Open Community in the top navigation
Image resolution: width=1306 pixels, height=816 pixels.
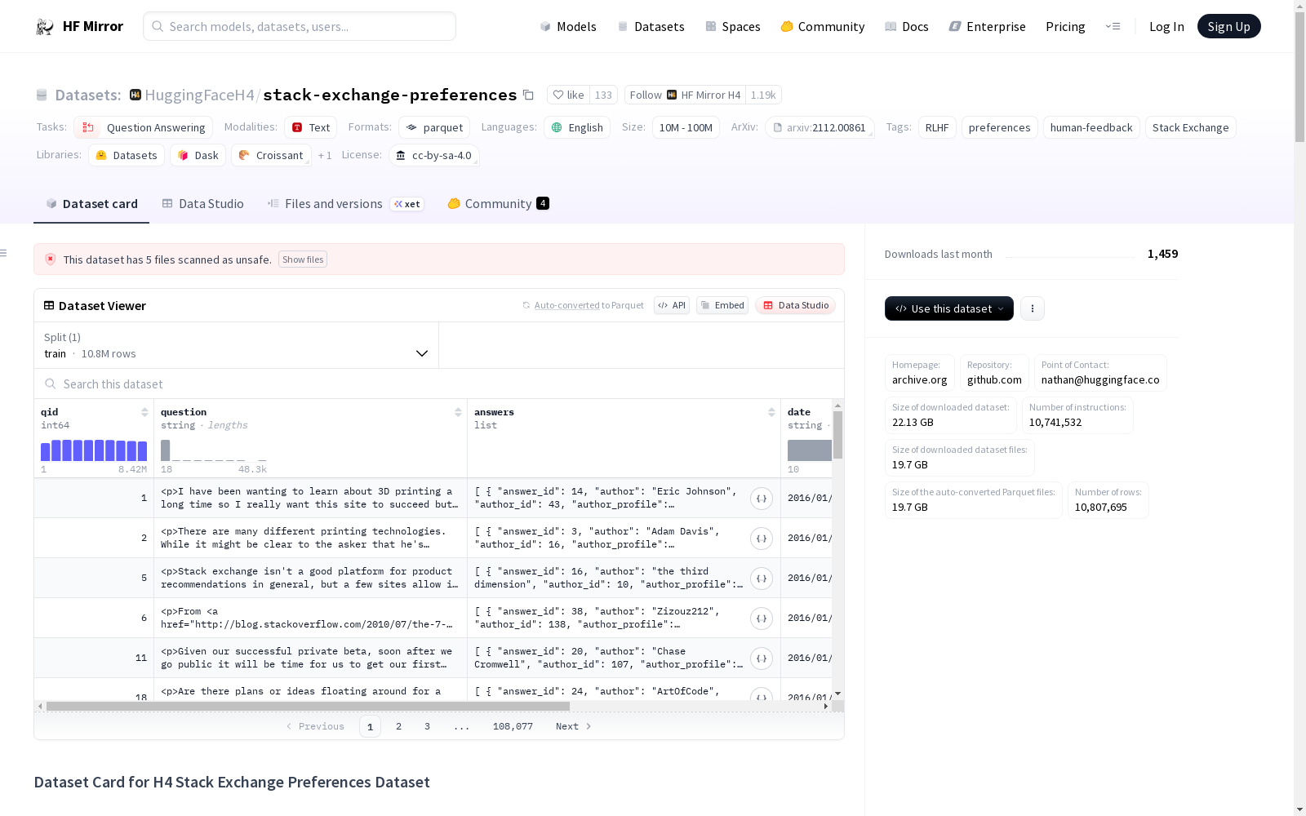coord(822,26)
